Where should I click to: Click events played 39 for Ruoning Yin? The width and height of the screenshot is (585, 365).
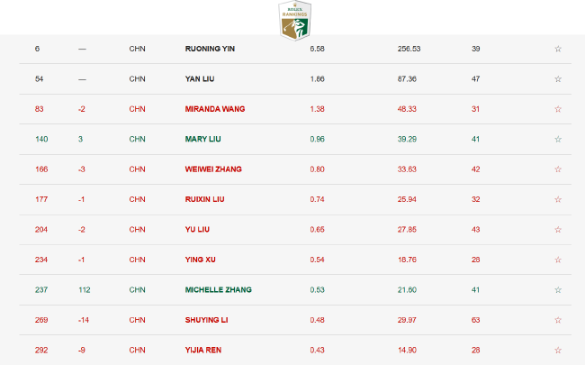click(x=476, y=49)
